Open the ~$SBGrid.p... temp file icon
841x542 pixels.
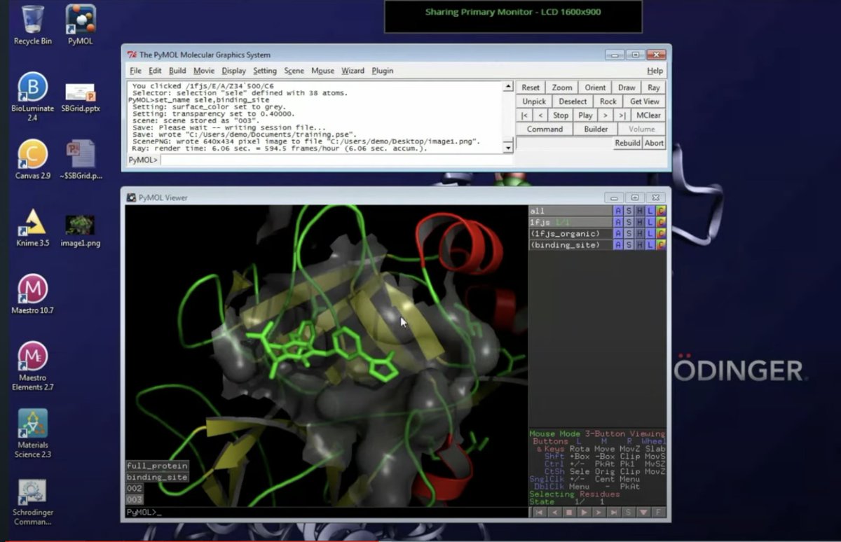[x=81, y=160]
